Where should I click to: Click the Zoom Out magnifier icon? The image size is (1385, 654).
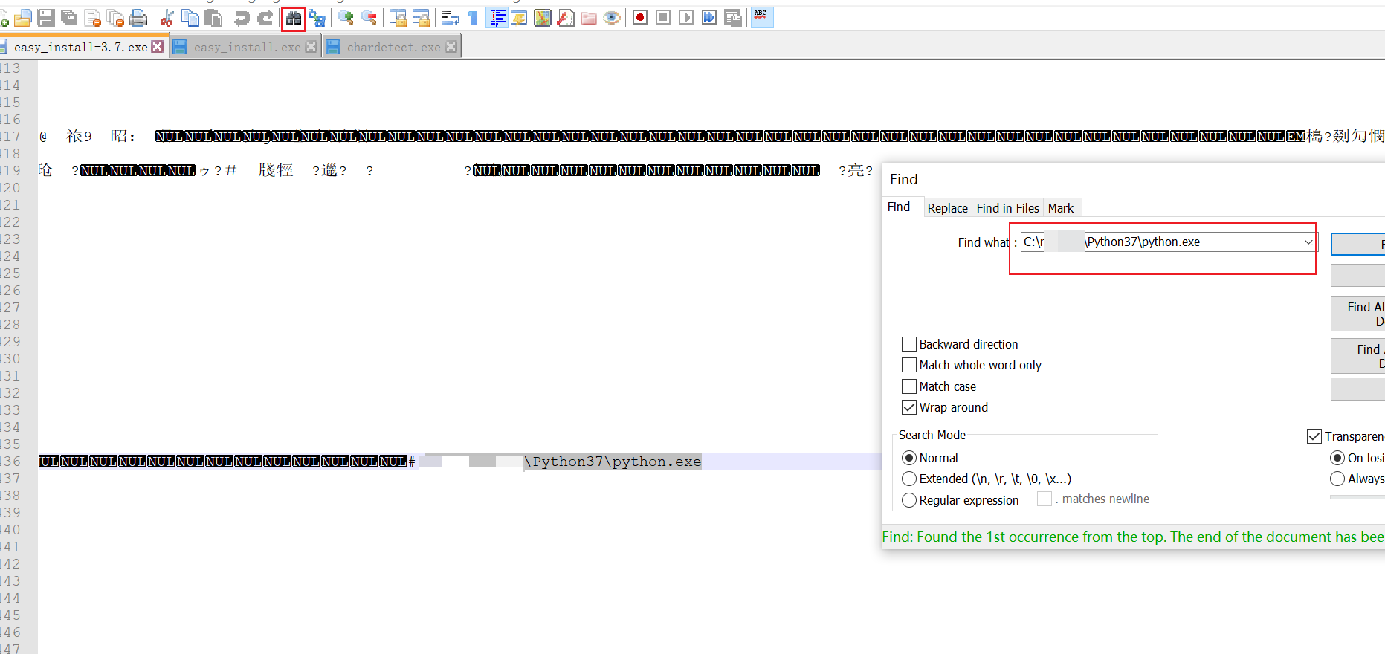pos(369,18)
